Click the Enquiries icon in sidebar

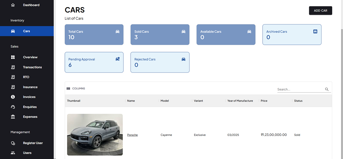click(13, 107)
